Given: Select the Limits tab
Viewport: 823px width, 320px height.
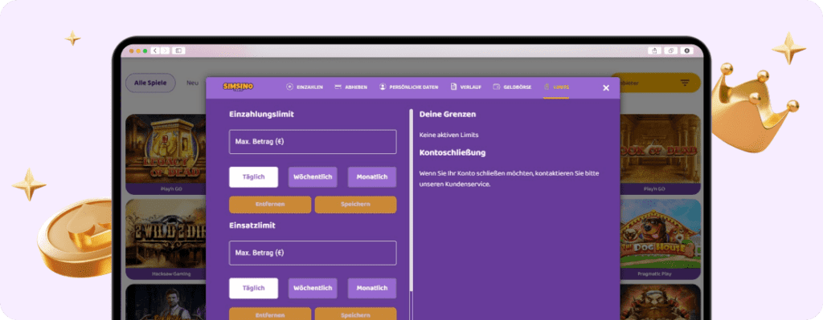Looking at the screenshot, I should point(556,87).
